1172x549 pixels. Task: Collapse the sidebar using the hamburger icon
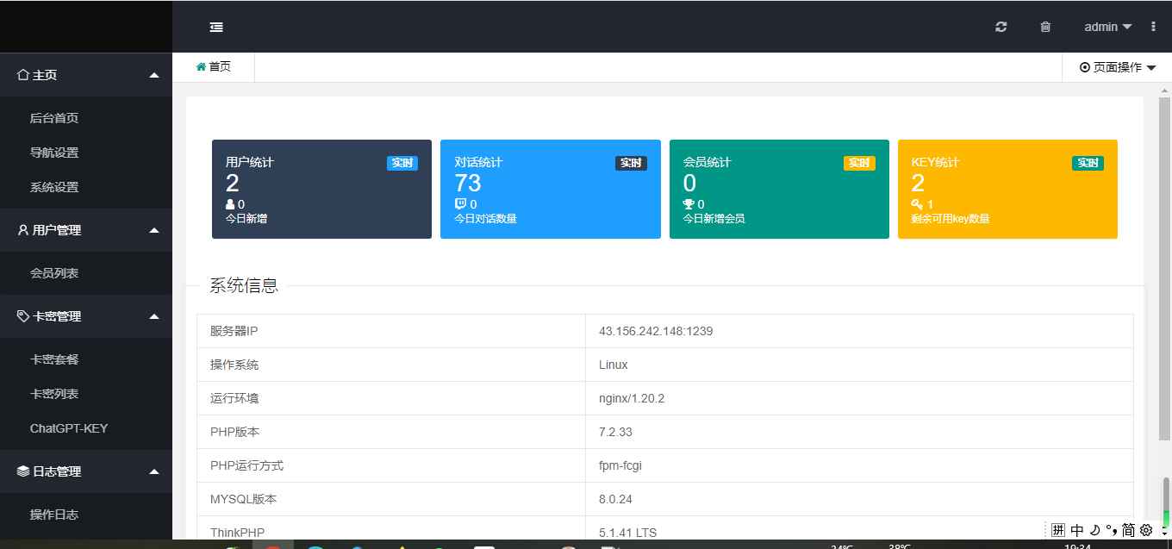pyautogui.click(x=215, y=27)
